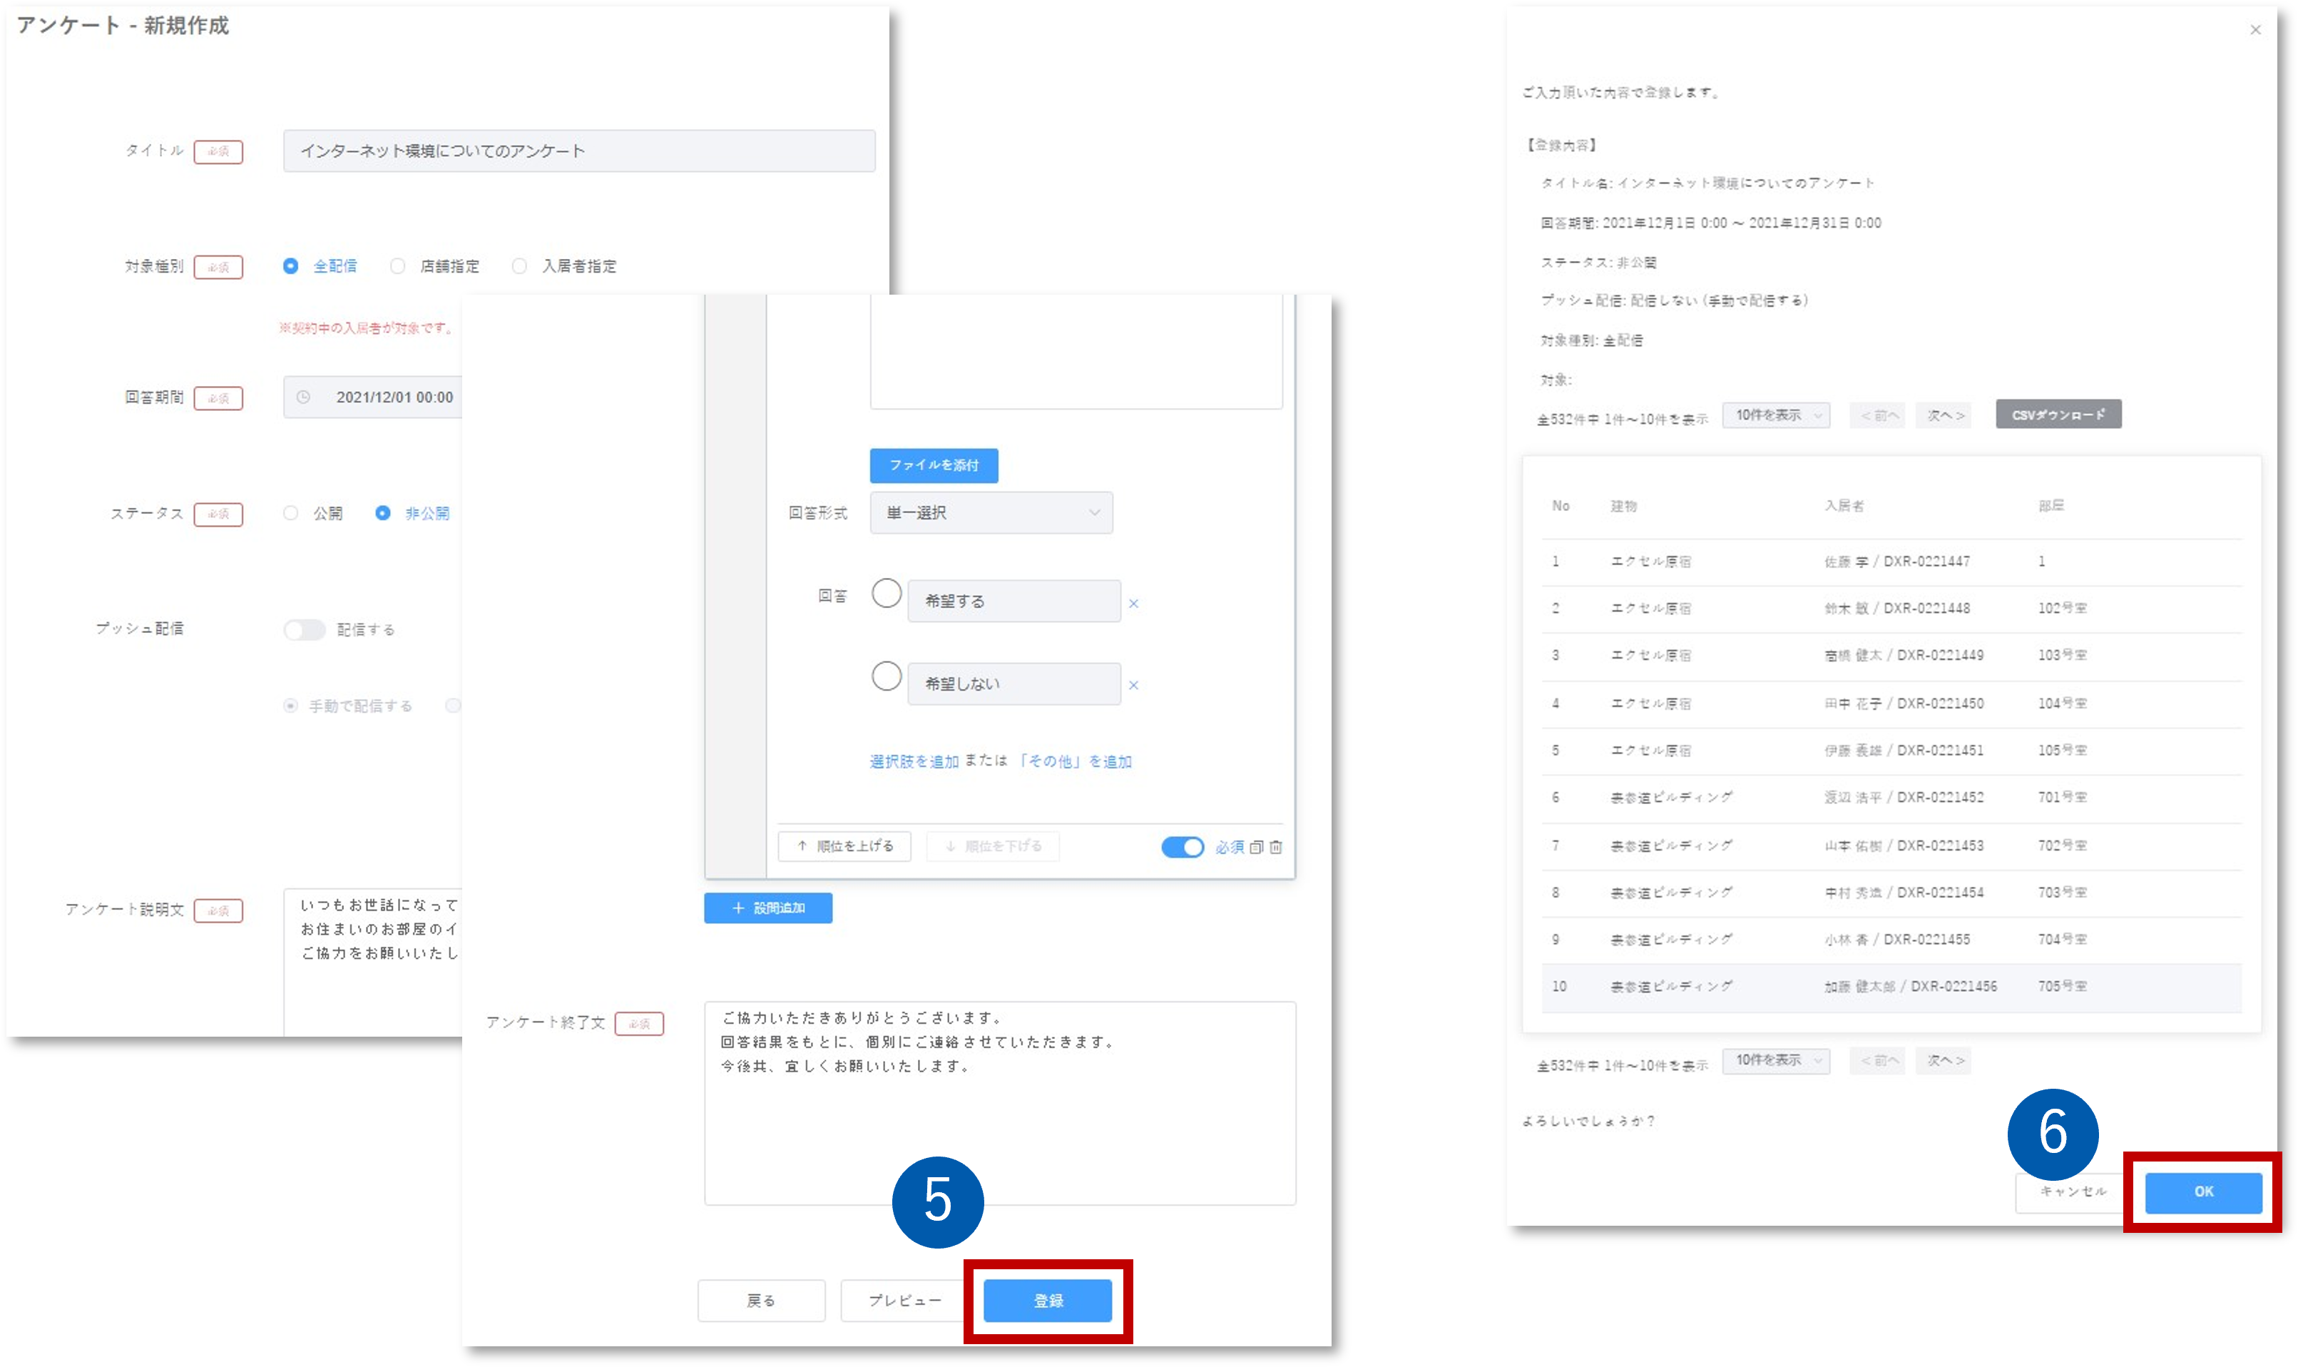
Task: Click 選択肢を追加 link
Action: [x=914, y=762]
